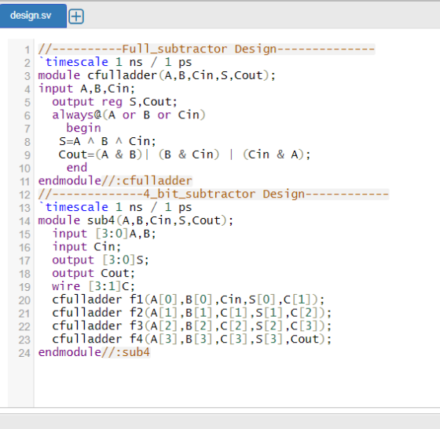Click the comment line 'Full_subtractor Design'
The height and width of the screenshot is (429, 440).
(207, 49)
